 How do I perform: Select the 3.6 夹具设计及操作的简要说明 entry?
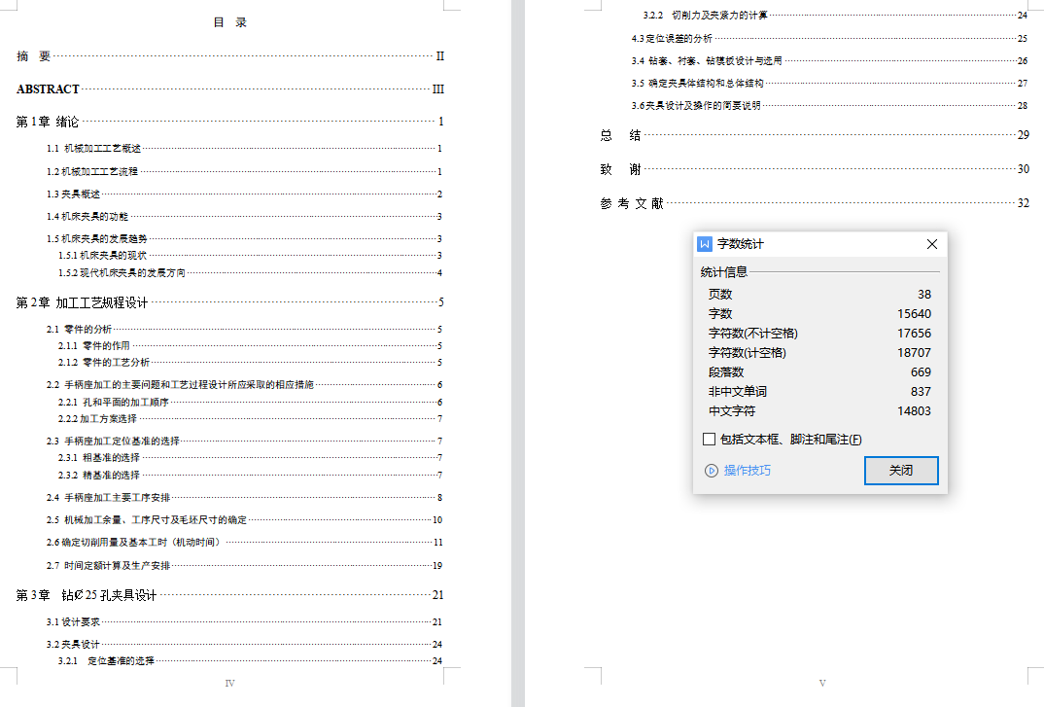(x=696, y=105)
